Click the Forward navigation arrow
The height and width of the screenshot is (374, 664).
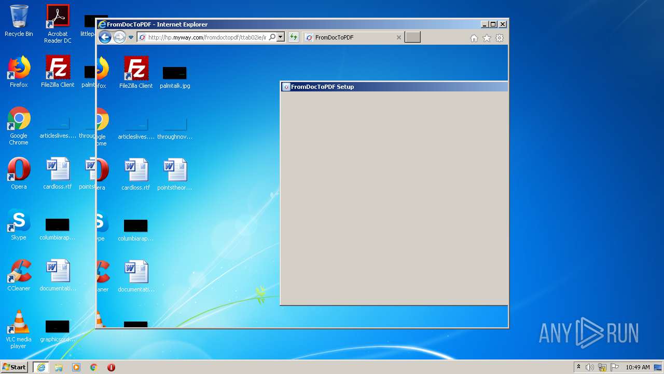pos(119,37)
